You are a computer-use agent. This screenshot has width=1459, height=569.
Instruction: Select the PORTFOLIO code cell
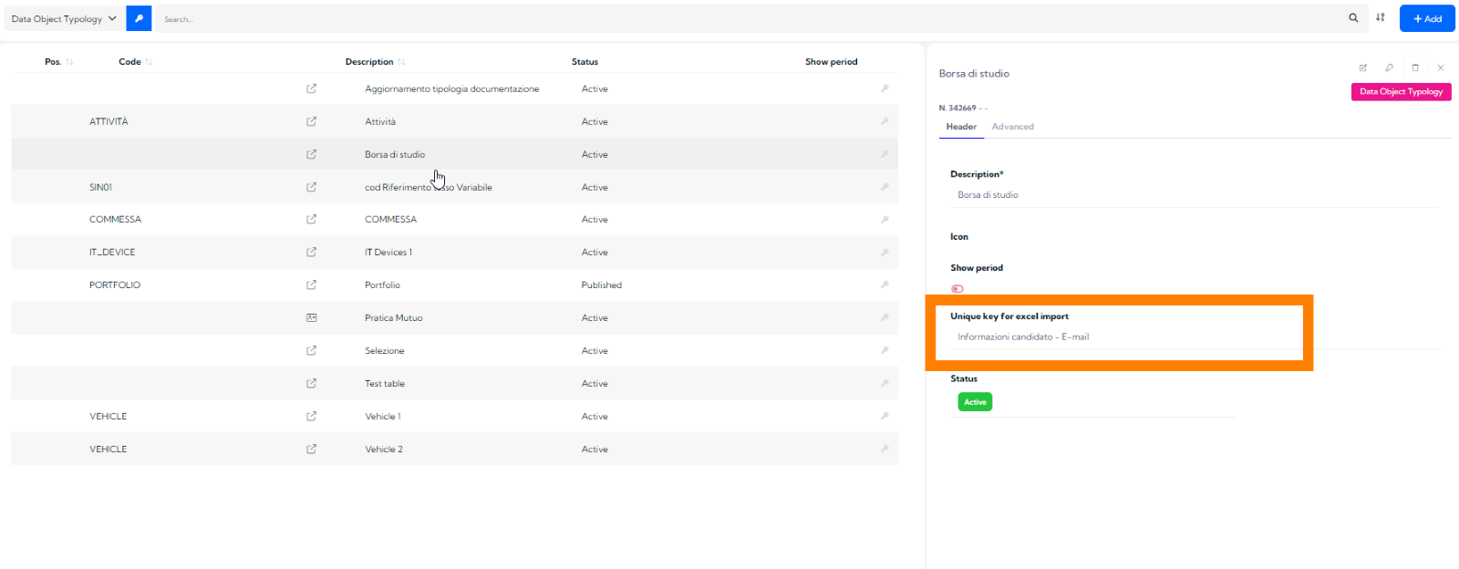[115, 284]
